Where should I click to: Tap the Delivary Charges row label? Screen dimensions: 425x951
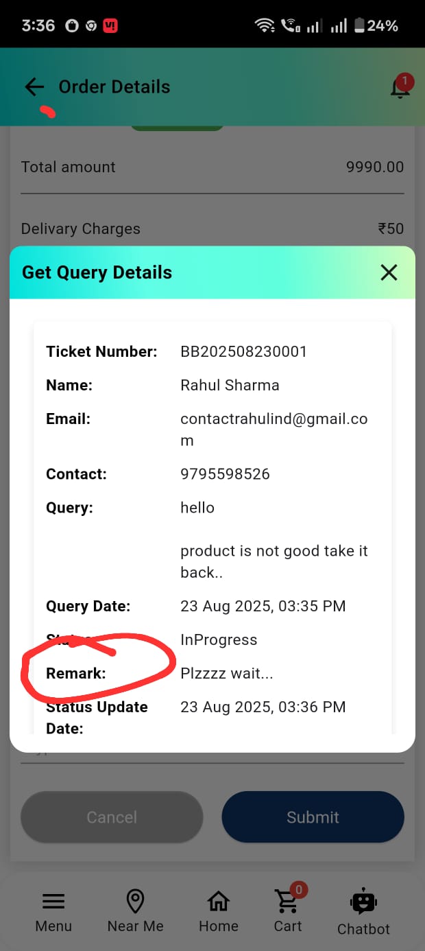[x=81, y=229]
